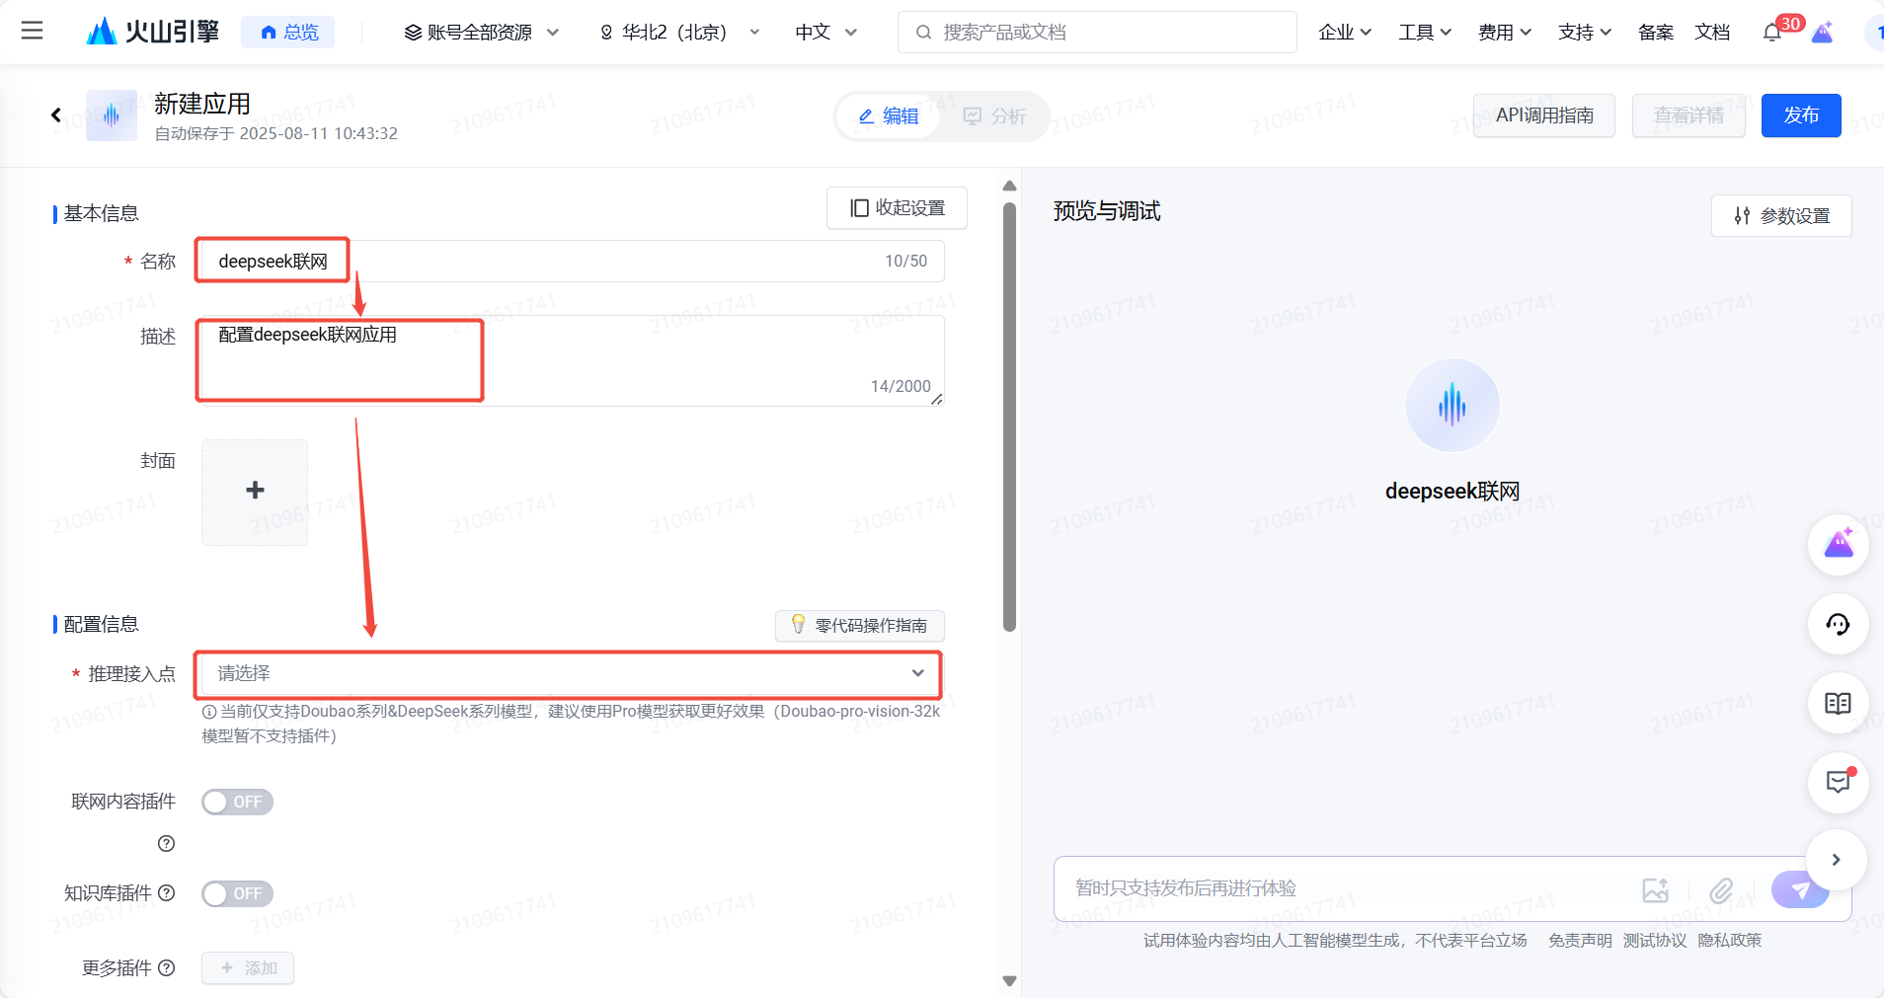
Task: Go back using the left arrow
Action: 56,115
